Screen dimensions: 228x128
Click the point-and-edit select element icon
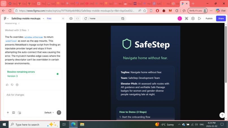(186, 18)
